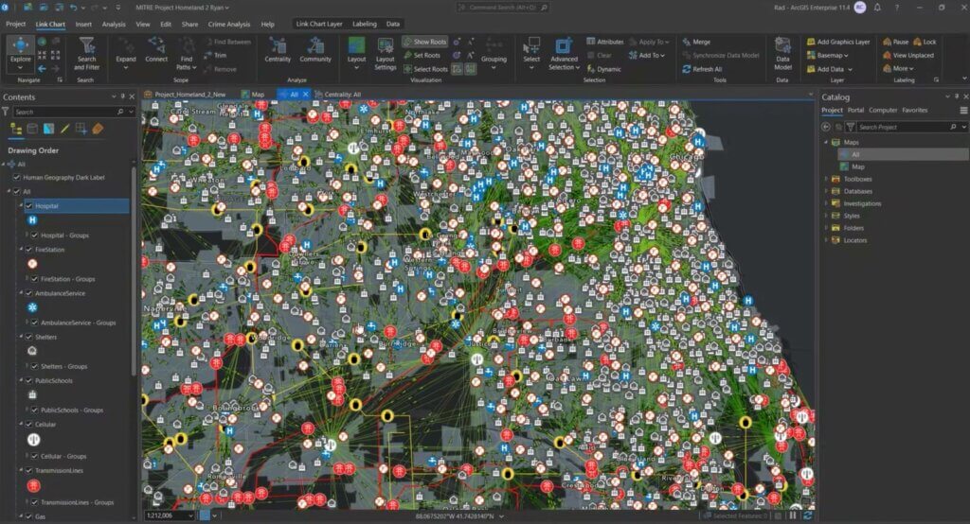Viewport: 970px width, 524px height.
Task: Click the notifications bell icon
Action: [878, 7]
